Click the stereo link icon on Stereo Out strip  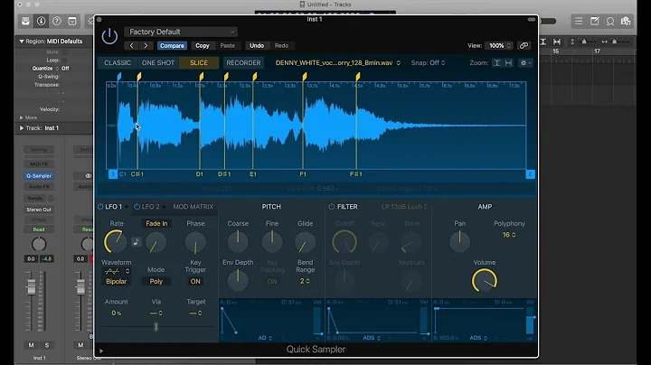pyautogui.click(x=88, y=176)
